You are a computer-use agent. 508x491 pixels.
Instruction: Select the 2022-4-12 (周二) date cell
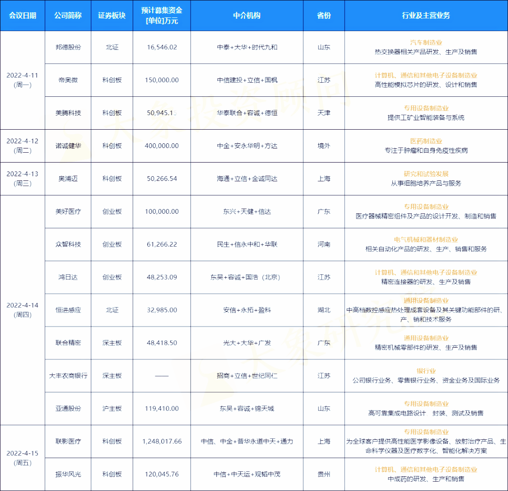(23, 146)
